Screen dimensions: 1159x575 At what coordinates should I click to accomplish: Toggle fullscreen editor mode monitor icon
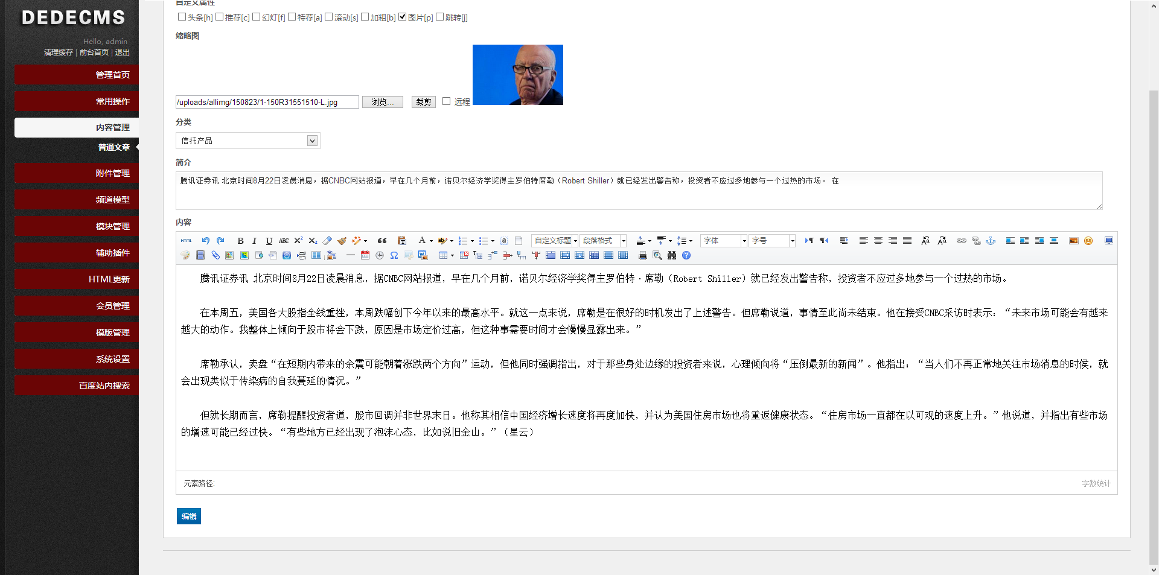pos(1108,241)
